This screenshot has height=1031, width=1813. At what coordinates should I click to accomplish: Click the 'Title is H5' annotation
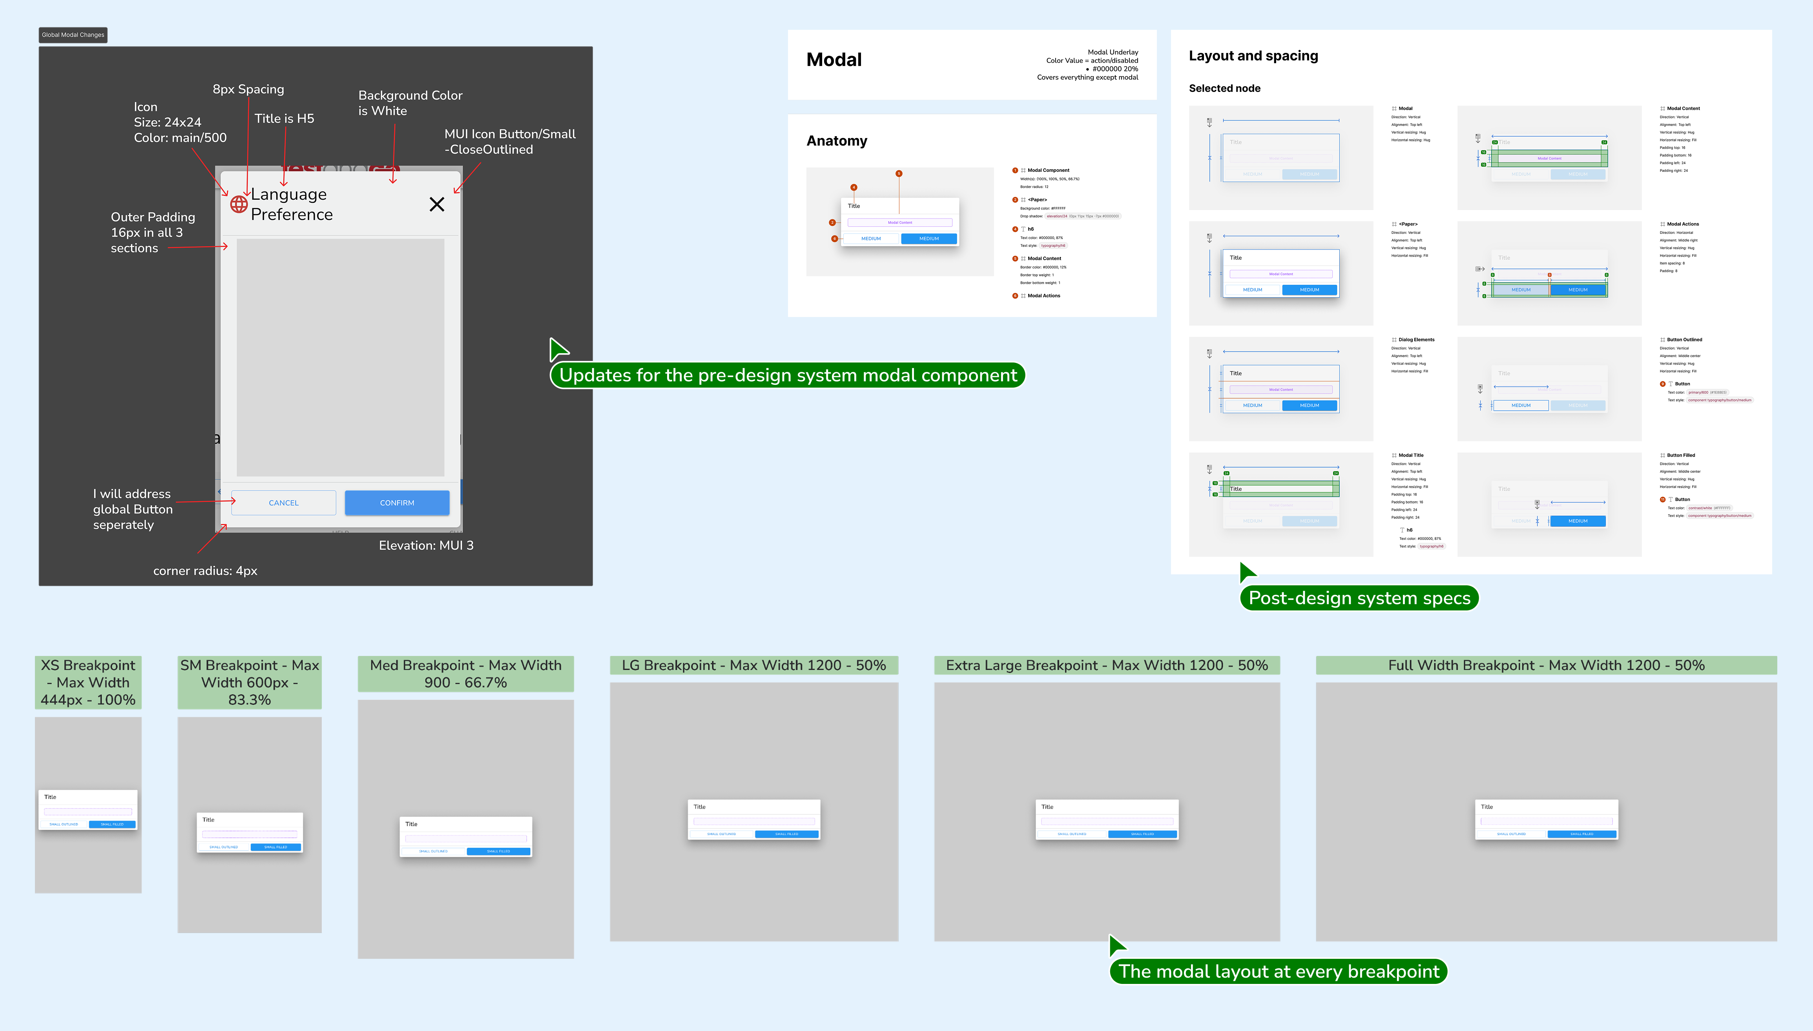[284, 118]
